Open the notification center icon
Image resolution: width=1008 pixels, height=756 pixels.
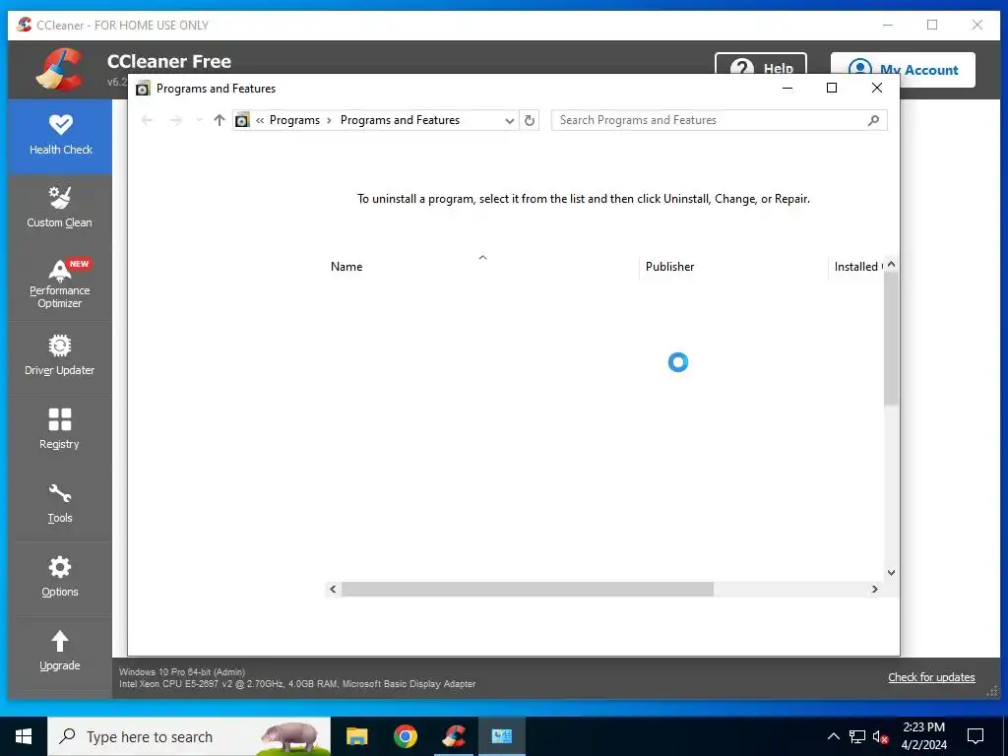tap(976, 736)
